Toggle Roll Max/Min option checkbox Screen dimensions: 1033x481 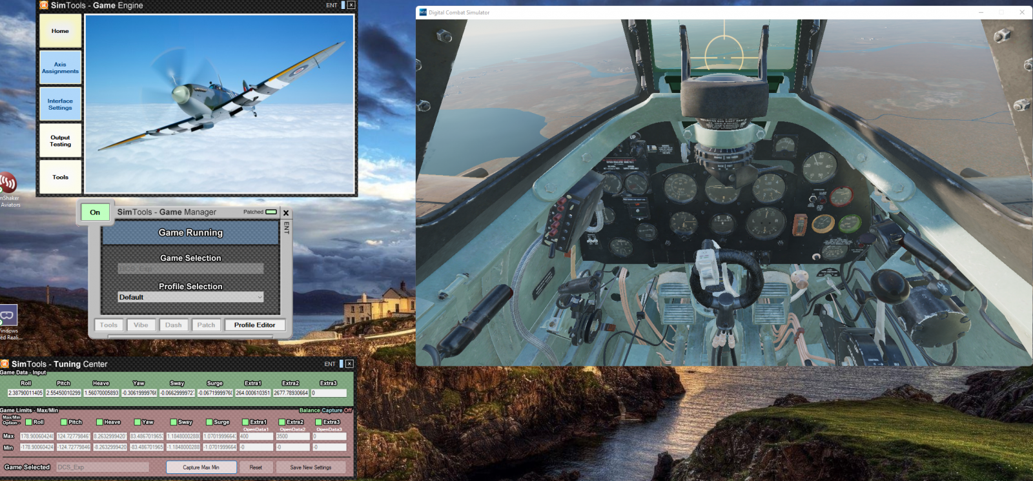(28, 422)
